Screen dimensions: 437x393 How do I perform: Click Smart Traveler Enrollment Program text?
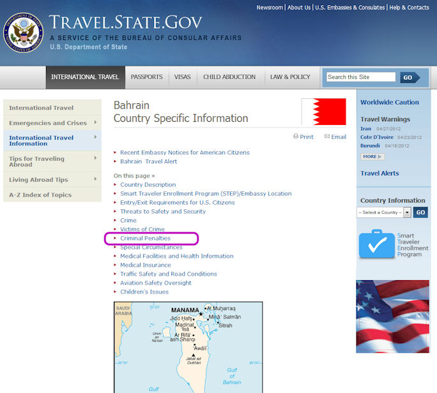pyautogui.click(x=413, y=245)
